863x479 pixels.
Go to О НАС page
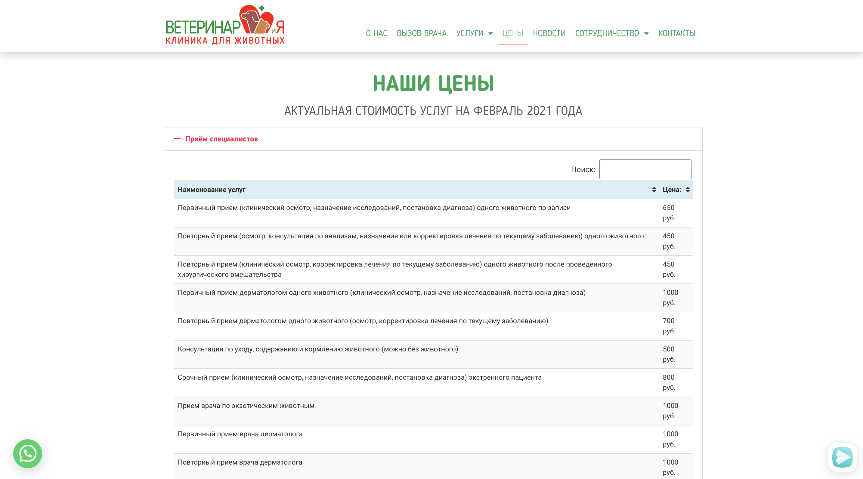click(376, 33)
